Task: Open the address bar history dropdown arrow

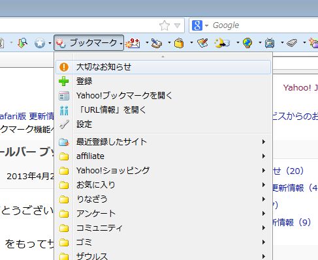Action: [178, 26]
